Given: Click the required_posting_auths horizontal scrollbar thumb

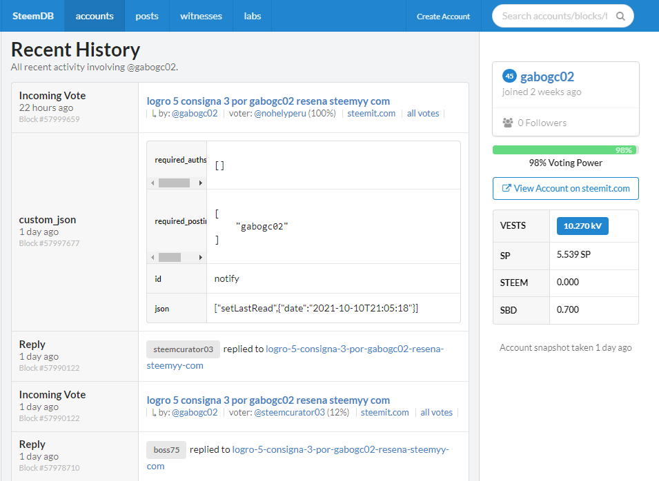Looking at the screenshot, I should pos(169,257).
